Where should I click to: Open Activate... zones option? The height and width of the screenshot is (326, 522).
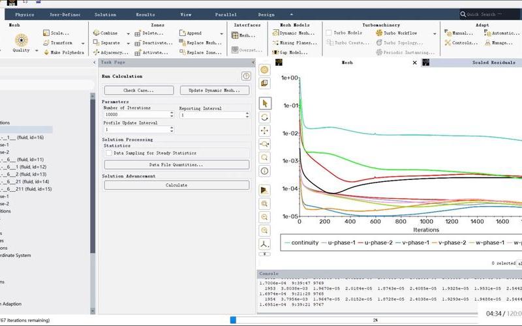(x=151, y=53)
